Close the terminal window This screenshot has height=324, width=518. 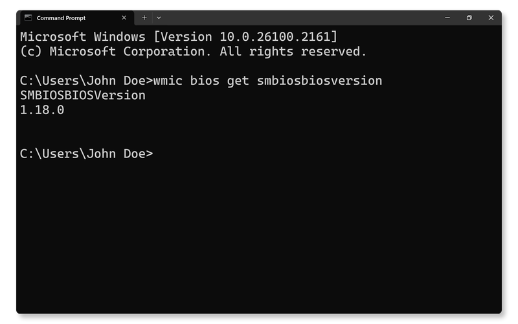pyautogui.click(x=491, y=17)
